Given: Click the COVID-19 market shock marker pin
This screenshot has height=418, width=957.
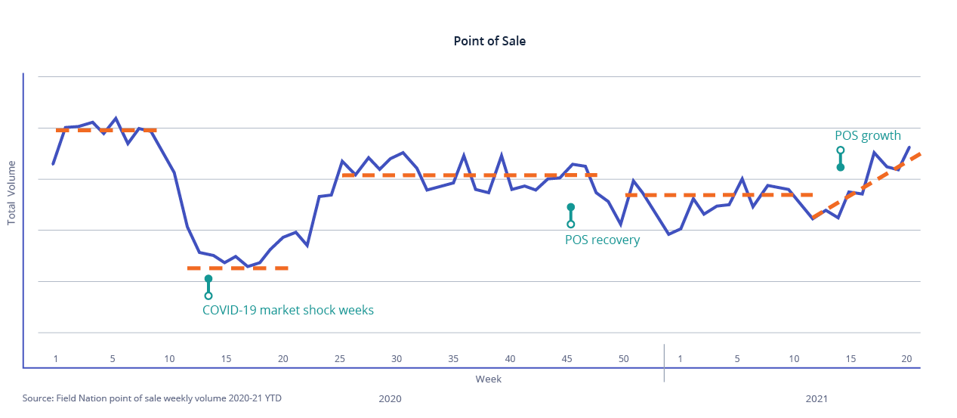Looking at the screenshot, I should click(208, 287).
